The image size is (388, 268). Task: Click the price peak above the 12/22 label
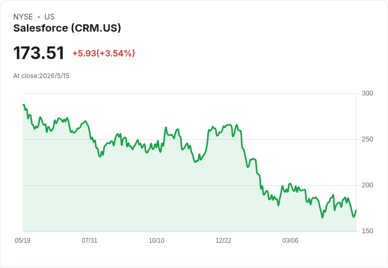click(x=228, y=125)
